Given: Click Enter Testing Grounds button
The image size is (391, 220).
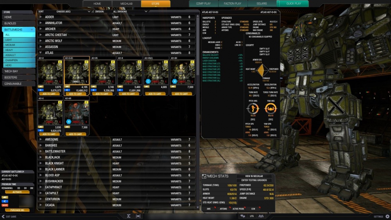Looking at the screenshot, I should 254,180.
